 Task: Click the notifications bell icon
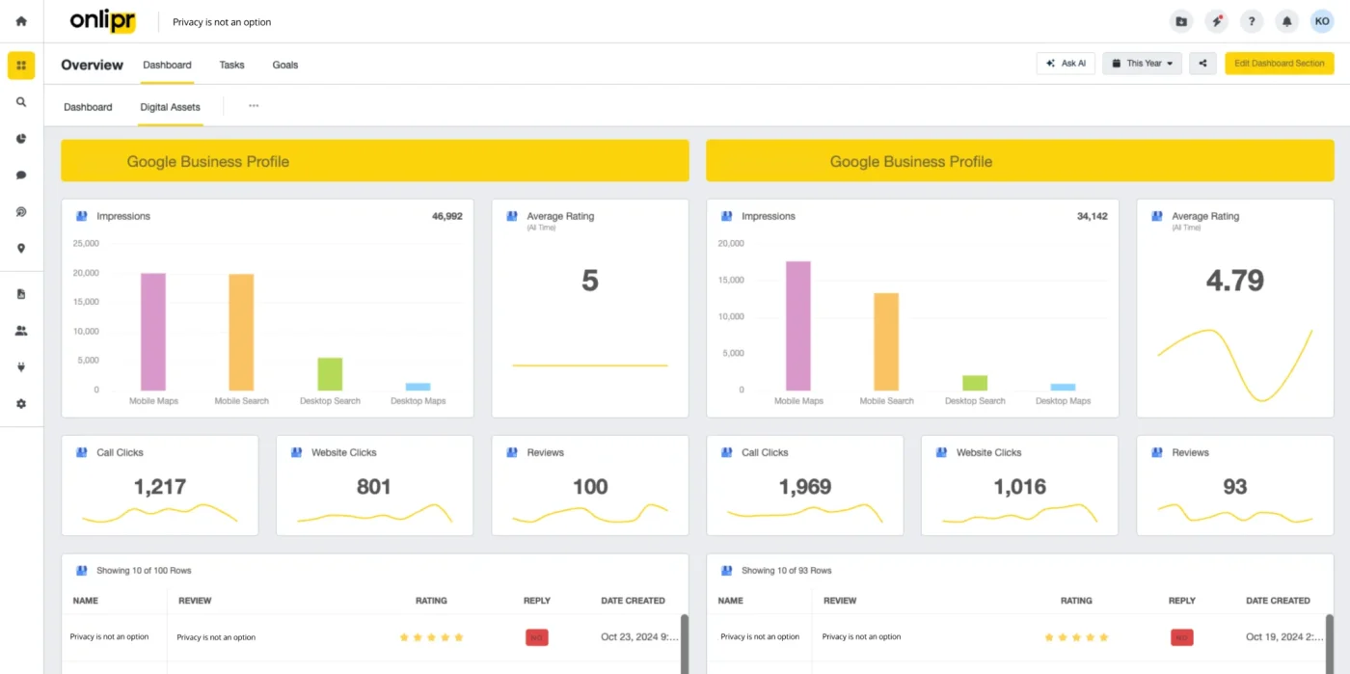point(1286,21)
